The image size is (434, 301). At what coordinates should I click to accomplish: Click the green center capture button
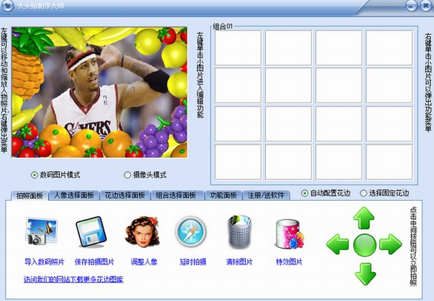pyautogui.click(x=365, y=245)
